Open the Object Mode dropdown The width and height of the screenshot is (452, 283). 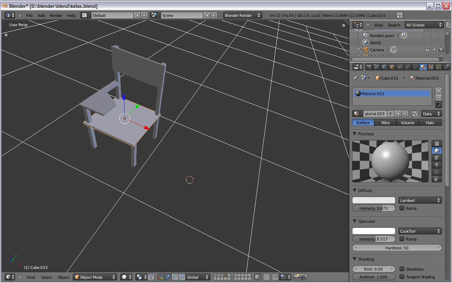pyautogui.click(x=95, y=277)
